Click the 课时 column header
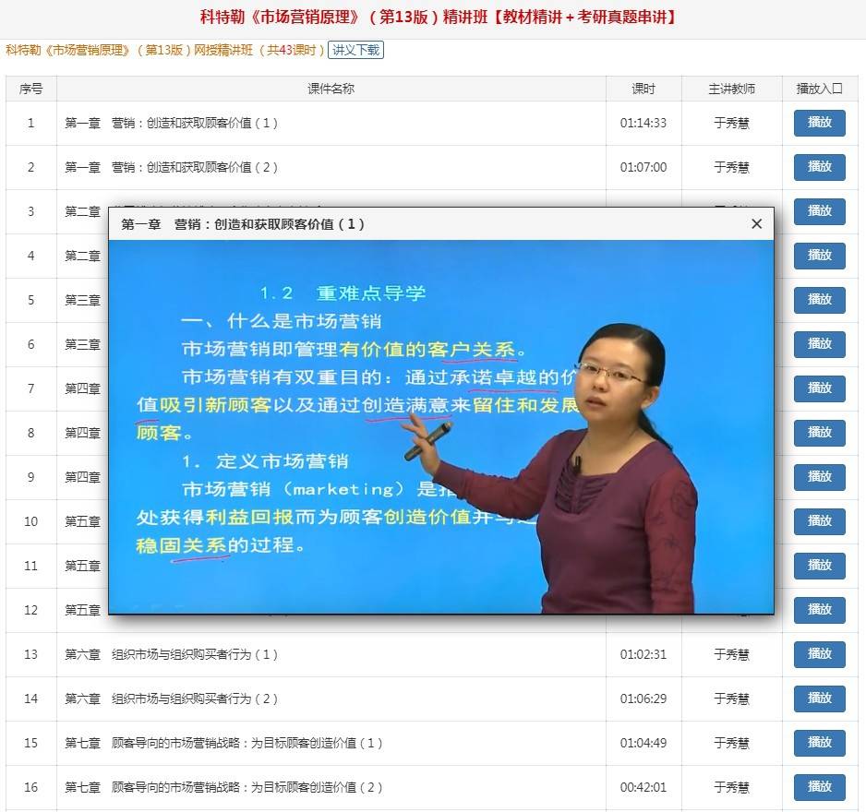Viewport: 866px width, 812px height. [643, 89]
